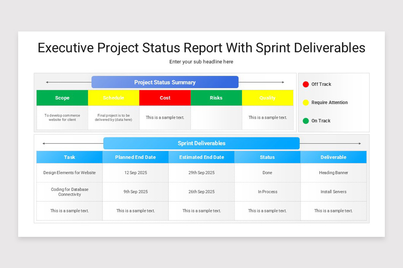Select the Heading Banner deliverable cell

333,173
